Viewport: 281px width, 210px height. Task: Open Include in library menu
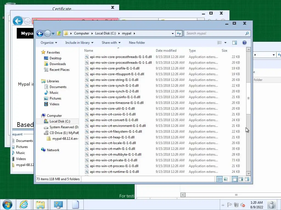click(79, 43)
